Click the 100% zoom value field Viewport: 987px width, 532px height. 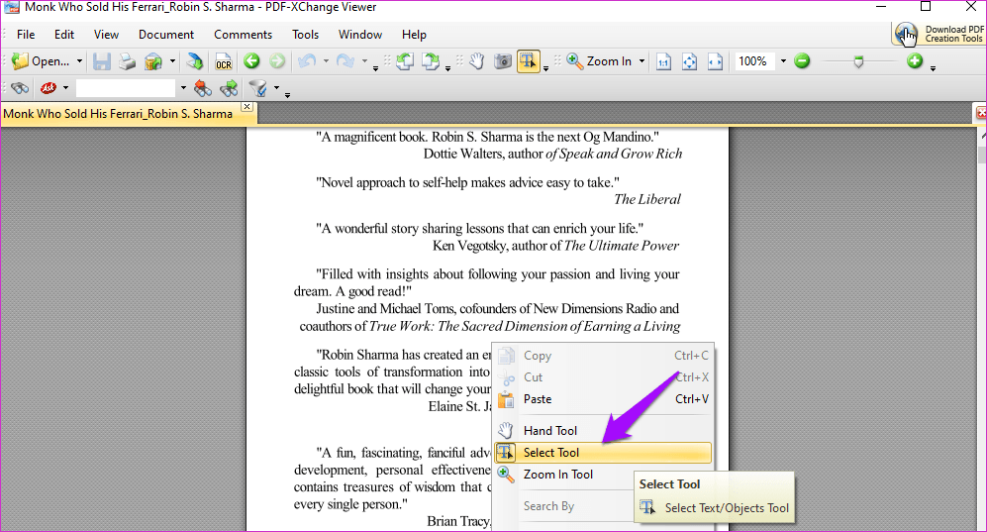click(753, 61)
